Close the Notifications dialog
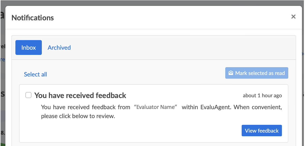The image size is (305, 146). pyautogui.click(x=293, y=17)
